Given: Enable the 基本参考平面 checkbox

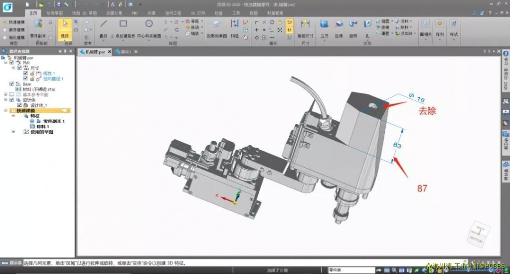Looking at the screenshot, I should pos(12,94).
